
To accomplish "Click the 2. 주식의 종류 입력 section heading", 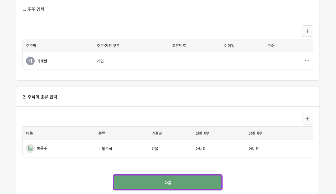I will click(40, 97).
